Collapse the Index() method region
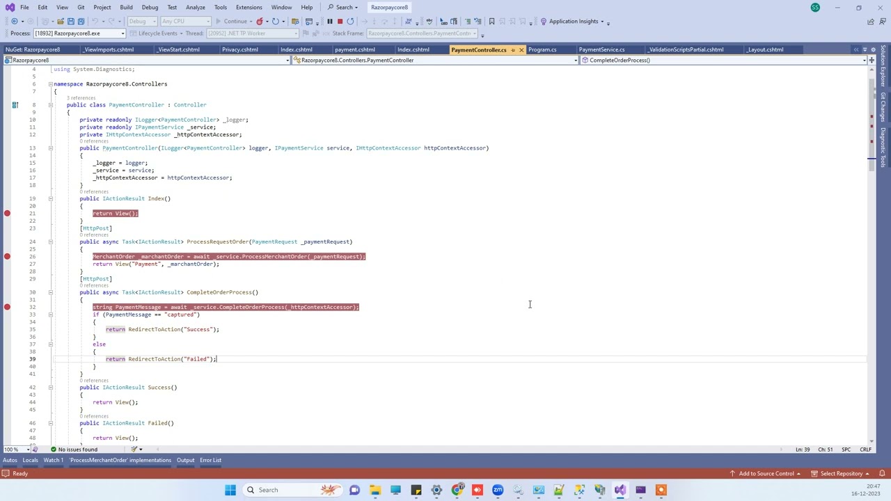Image resolution: width=891 pixels, height=501 pixels. click(x=50, y=199)
